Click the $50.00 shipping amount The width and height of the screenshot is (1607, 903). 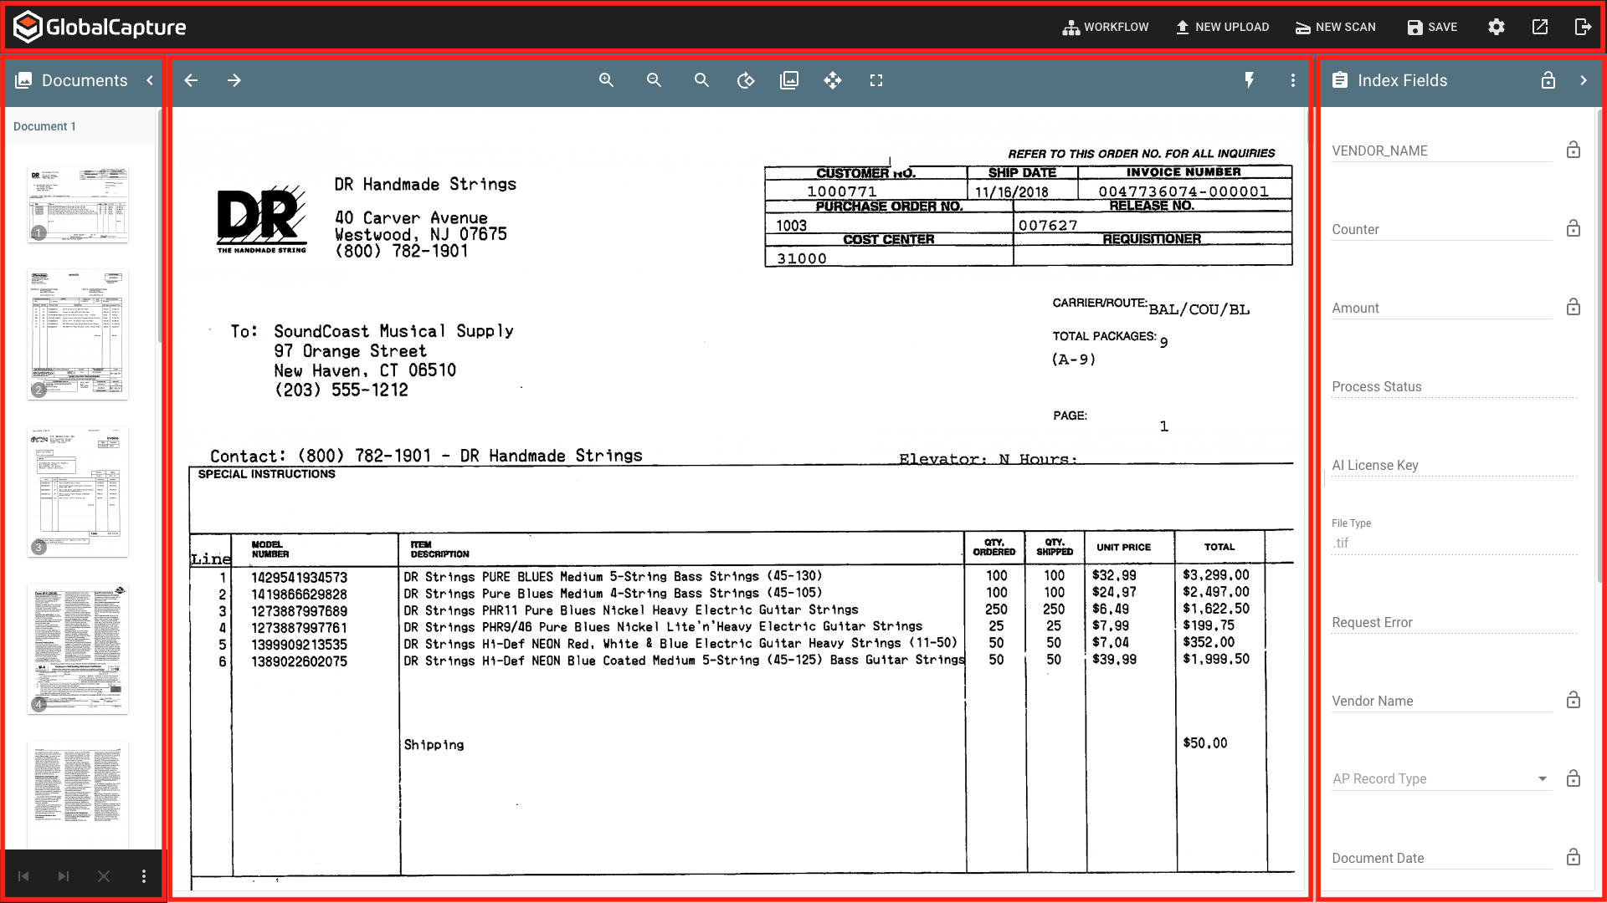pyautogui.click(x=1204, y=743)
